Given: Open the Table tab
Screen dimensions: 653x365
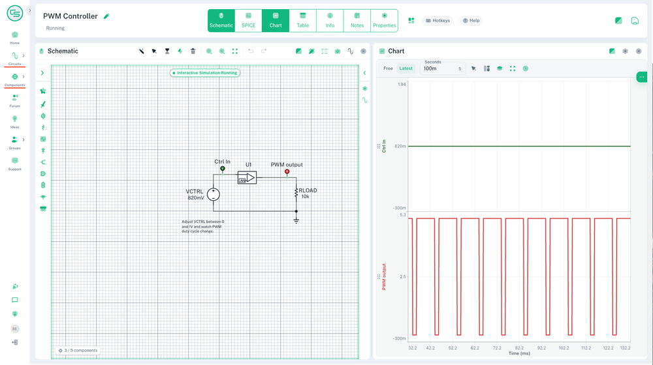Looking at the screenshot, I should pyautogui.click(x=303, y=20).
